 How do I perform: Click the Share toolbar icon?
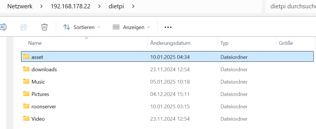(24, 27)
